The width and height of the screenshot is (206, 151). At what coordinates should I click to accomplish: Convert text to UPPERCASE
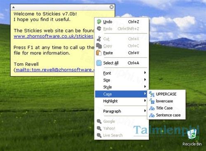coord(166,94)
